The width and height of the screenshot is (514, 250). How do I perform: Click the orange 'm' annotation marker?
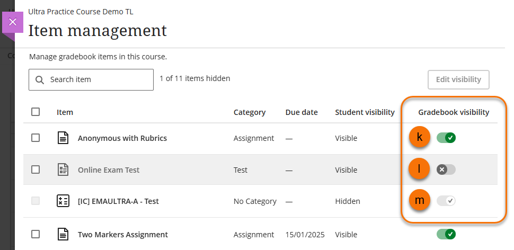pyautogui.click(x=420, y=201)
